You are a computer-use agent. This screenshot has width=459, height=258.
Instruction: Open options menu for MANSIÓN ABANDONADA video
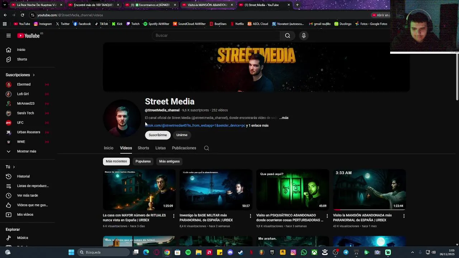[404, 216]
